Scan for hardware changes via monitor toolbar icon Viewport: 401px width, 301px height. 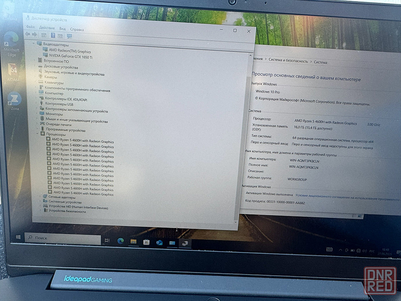69,36
